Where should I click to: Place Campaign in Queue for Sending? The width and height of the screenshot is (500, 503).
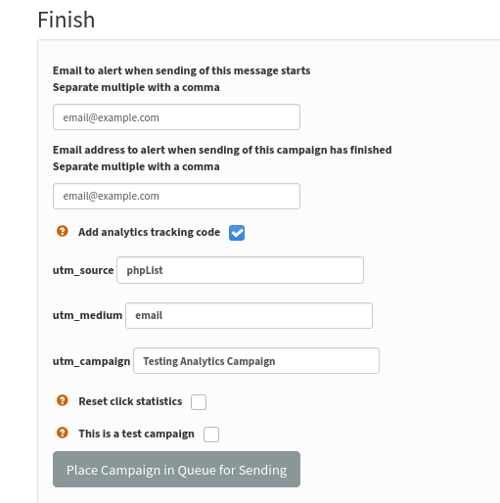click(176, 470)
